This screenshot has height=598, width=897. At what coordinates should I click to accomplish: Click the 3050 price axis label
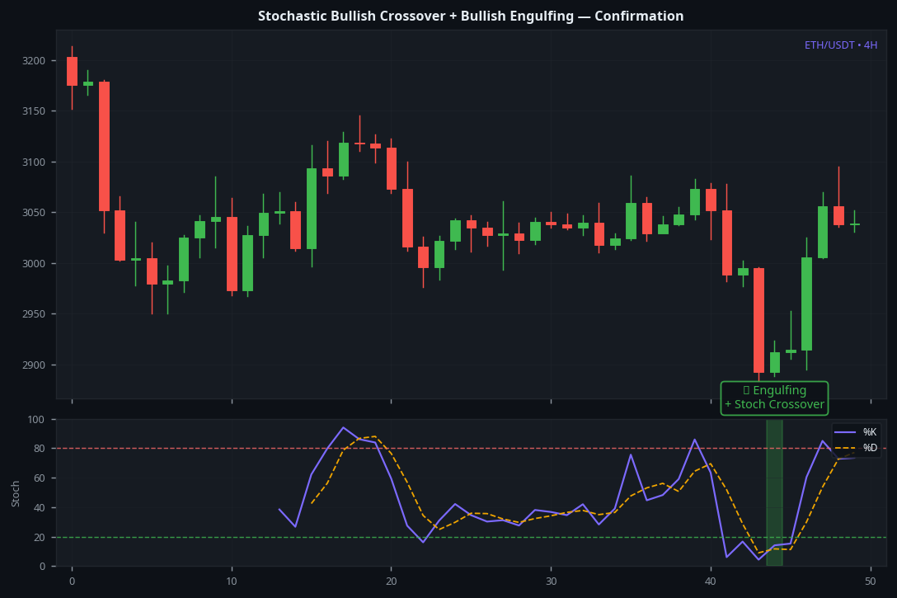[x=33, y=212]
